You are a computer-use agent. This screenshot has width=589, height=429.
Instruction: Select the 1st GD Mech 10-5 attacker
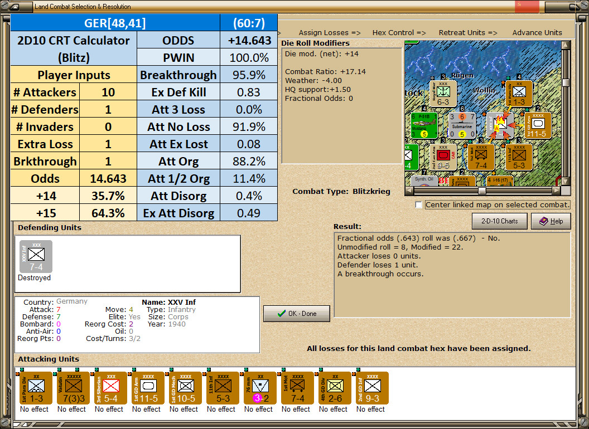(x=186, y=388)
